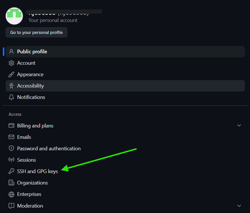The width and height of the screenshot is (250, 213).
Task: Open the Public profile settings page
Action: click(x=32, y=52)
